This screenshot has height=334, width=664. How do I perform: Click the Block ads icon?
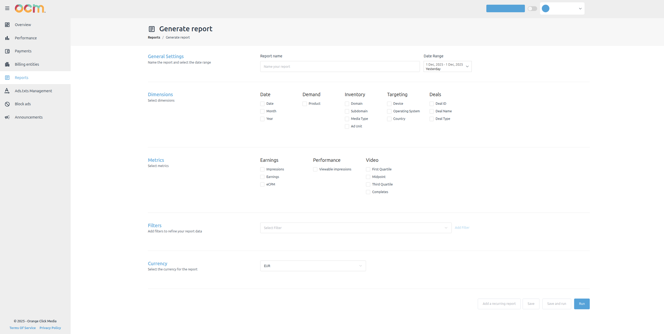7,104
